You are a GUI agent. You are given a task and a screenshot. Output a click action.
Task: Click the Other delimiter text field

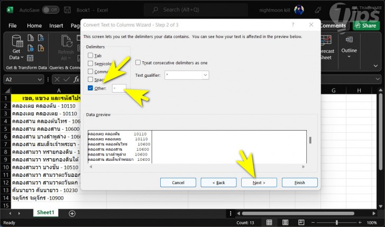[x=119, y=88]
